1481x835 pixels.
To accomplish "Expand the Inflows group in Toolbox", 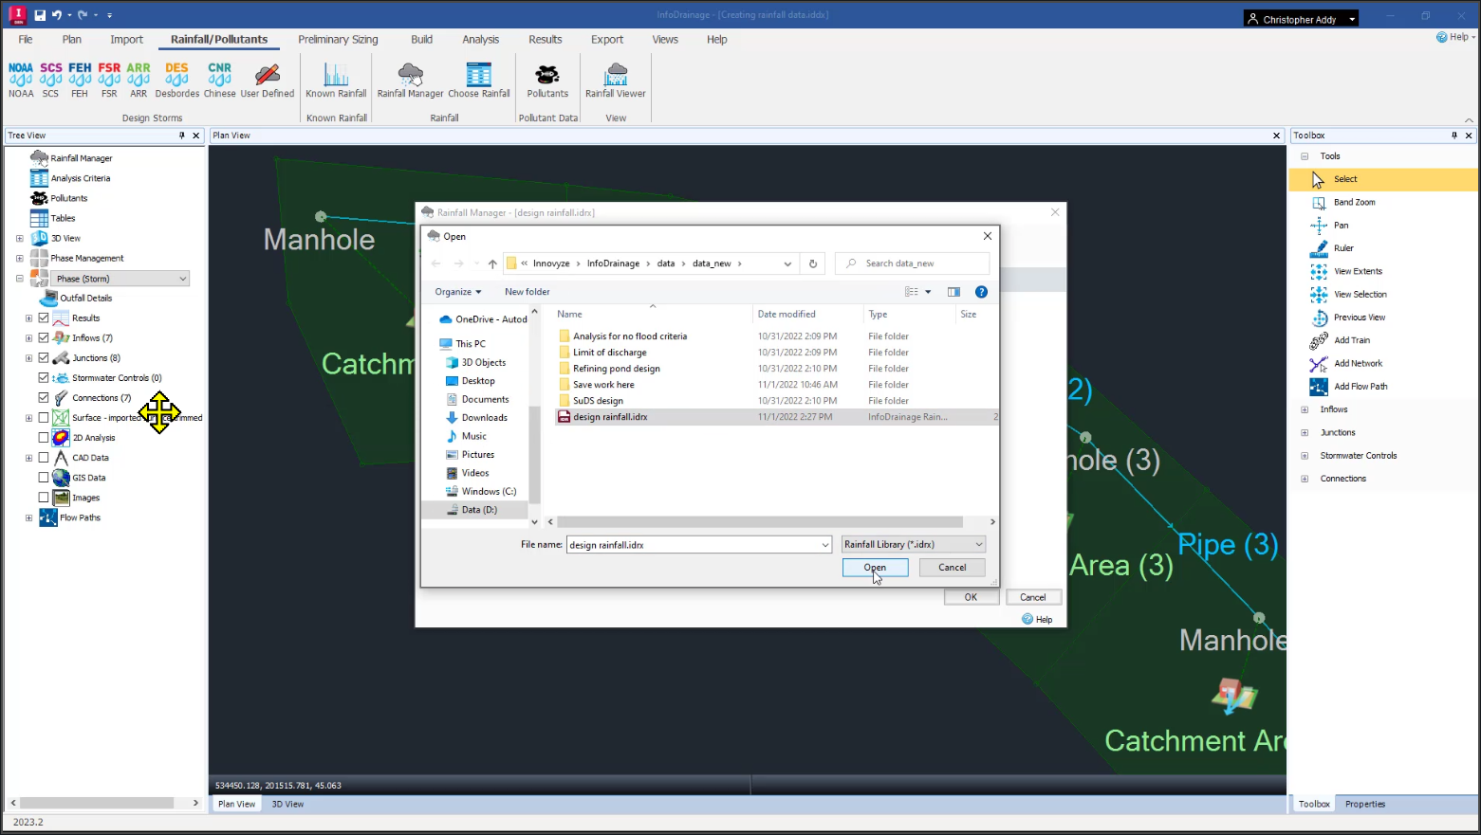I will [1305, 409].
